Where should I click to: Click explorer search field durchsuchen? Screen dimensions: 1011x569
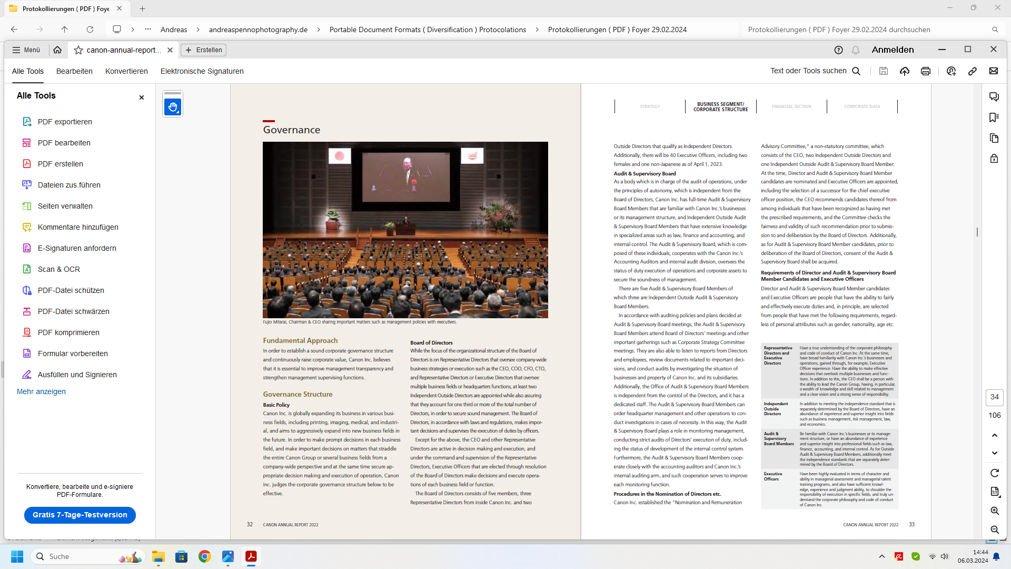(x=872, y=30)
